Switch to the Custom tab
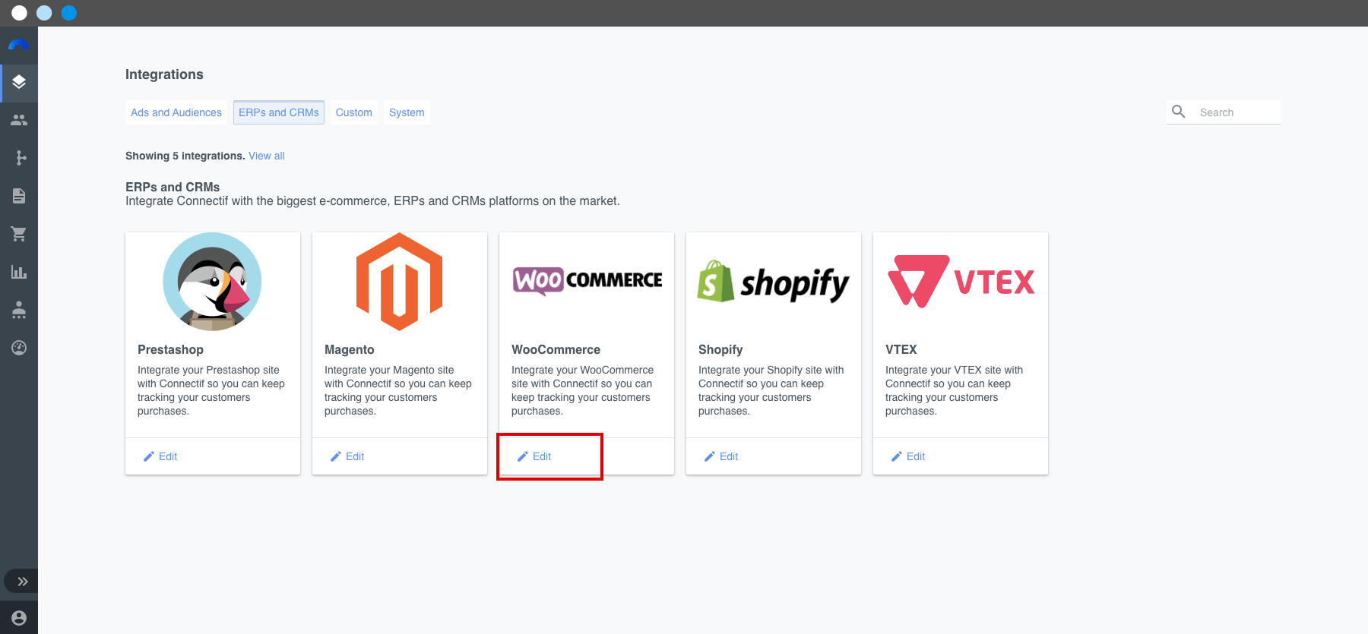This screenshot has height=634, width=1368. (x=354, y=112)
